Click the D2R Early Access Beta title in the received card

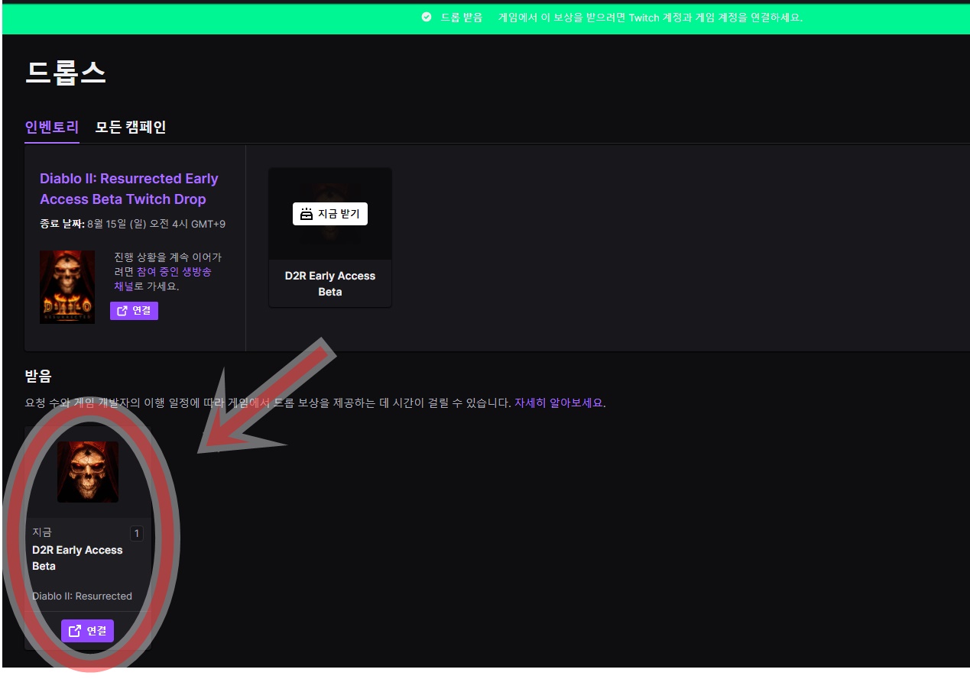pyautogui.click(x=77, y=558)
